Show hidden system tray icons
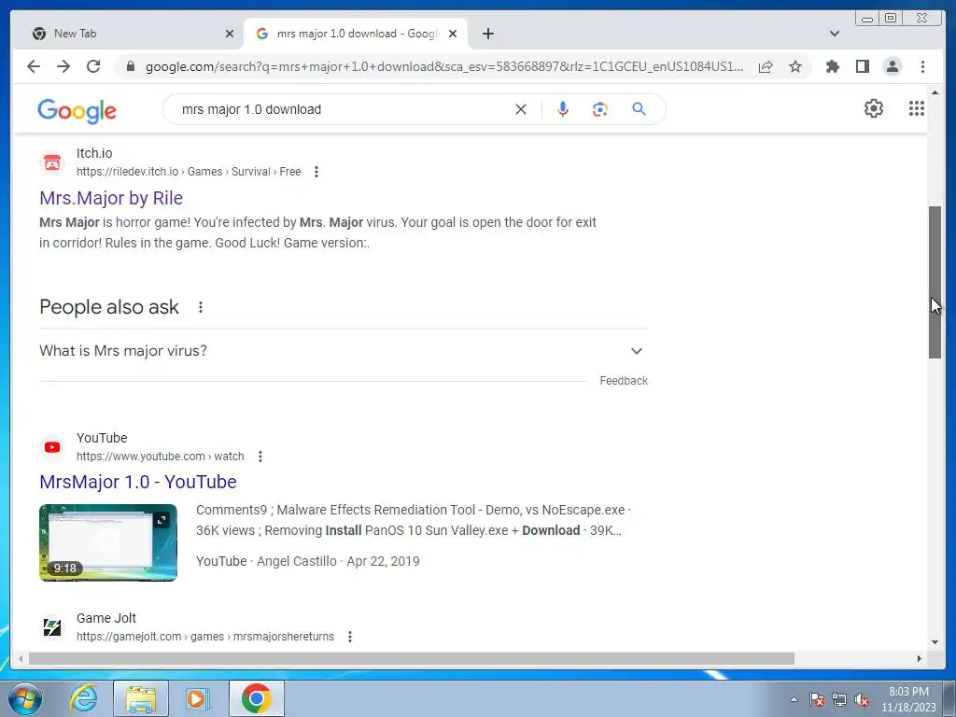956x717 pixels. tap(794, 699)
